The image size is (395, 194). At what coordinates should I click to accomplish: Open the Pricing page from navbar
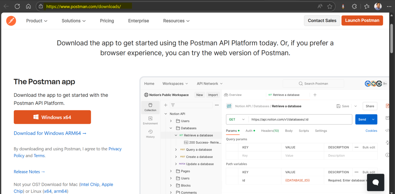pos(107,21)
